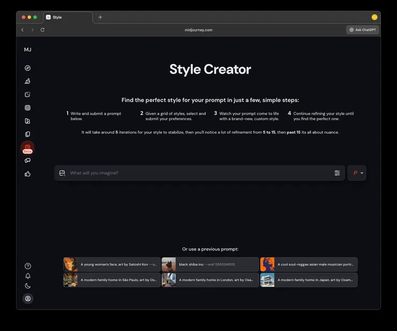This screenshot has height=331, width=397.
Task: Click the Ask ChatGPT button
Action: pos(363,30)
